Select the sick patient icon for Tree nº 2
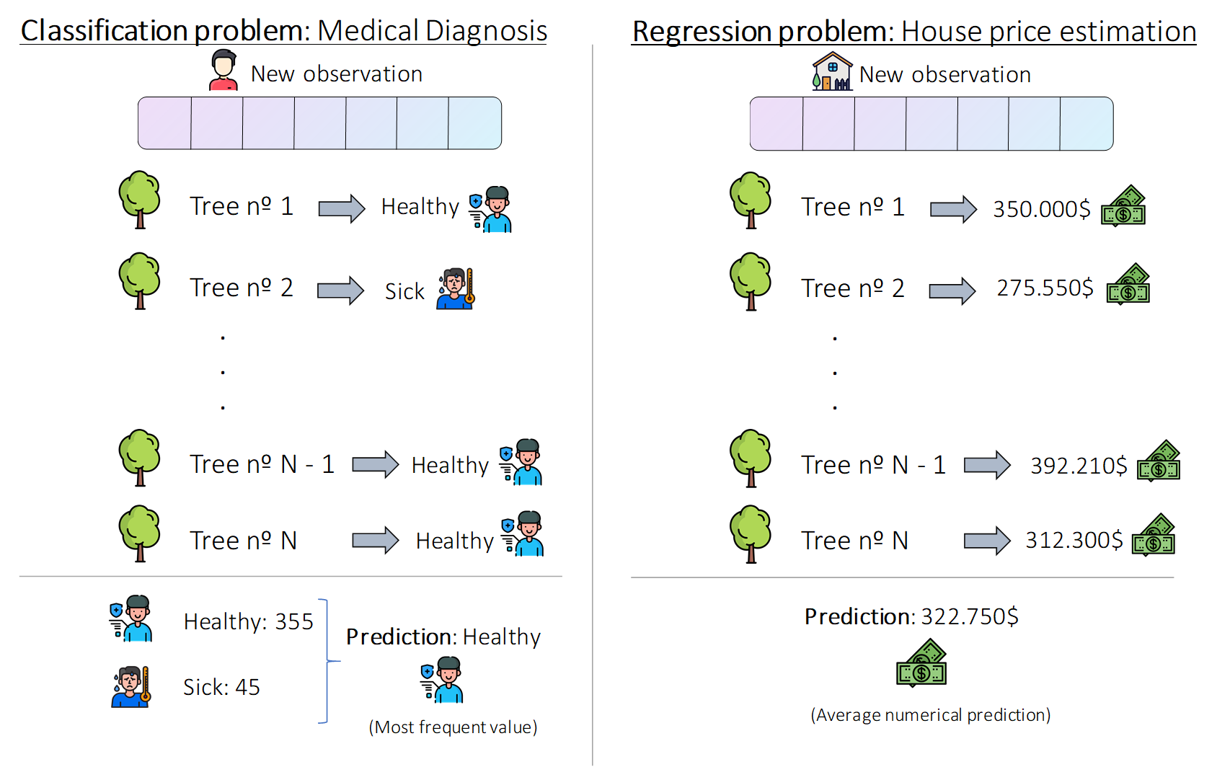 pos(456,289)
